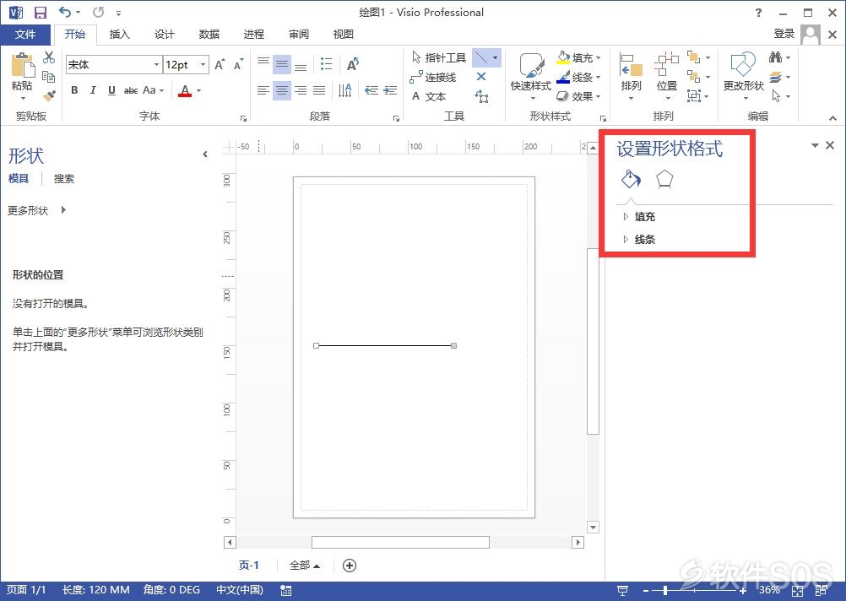Toggle align bottom vertical alignment

coord(301,65)
